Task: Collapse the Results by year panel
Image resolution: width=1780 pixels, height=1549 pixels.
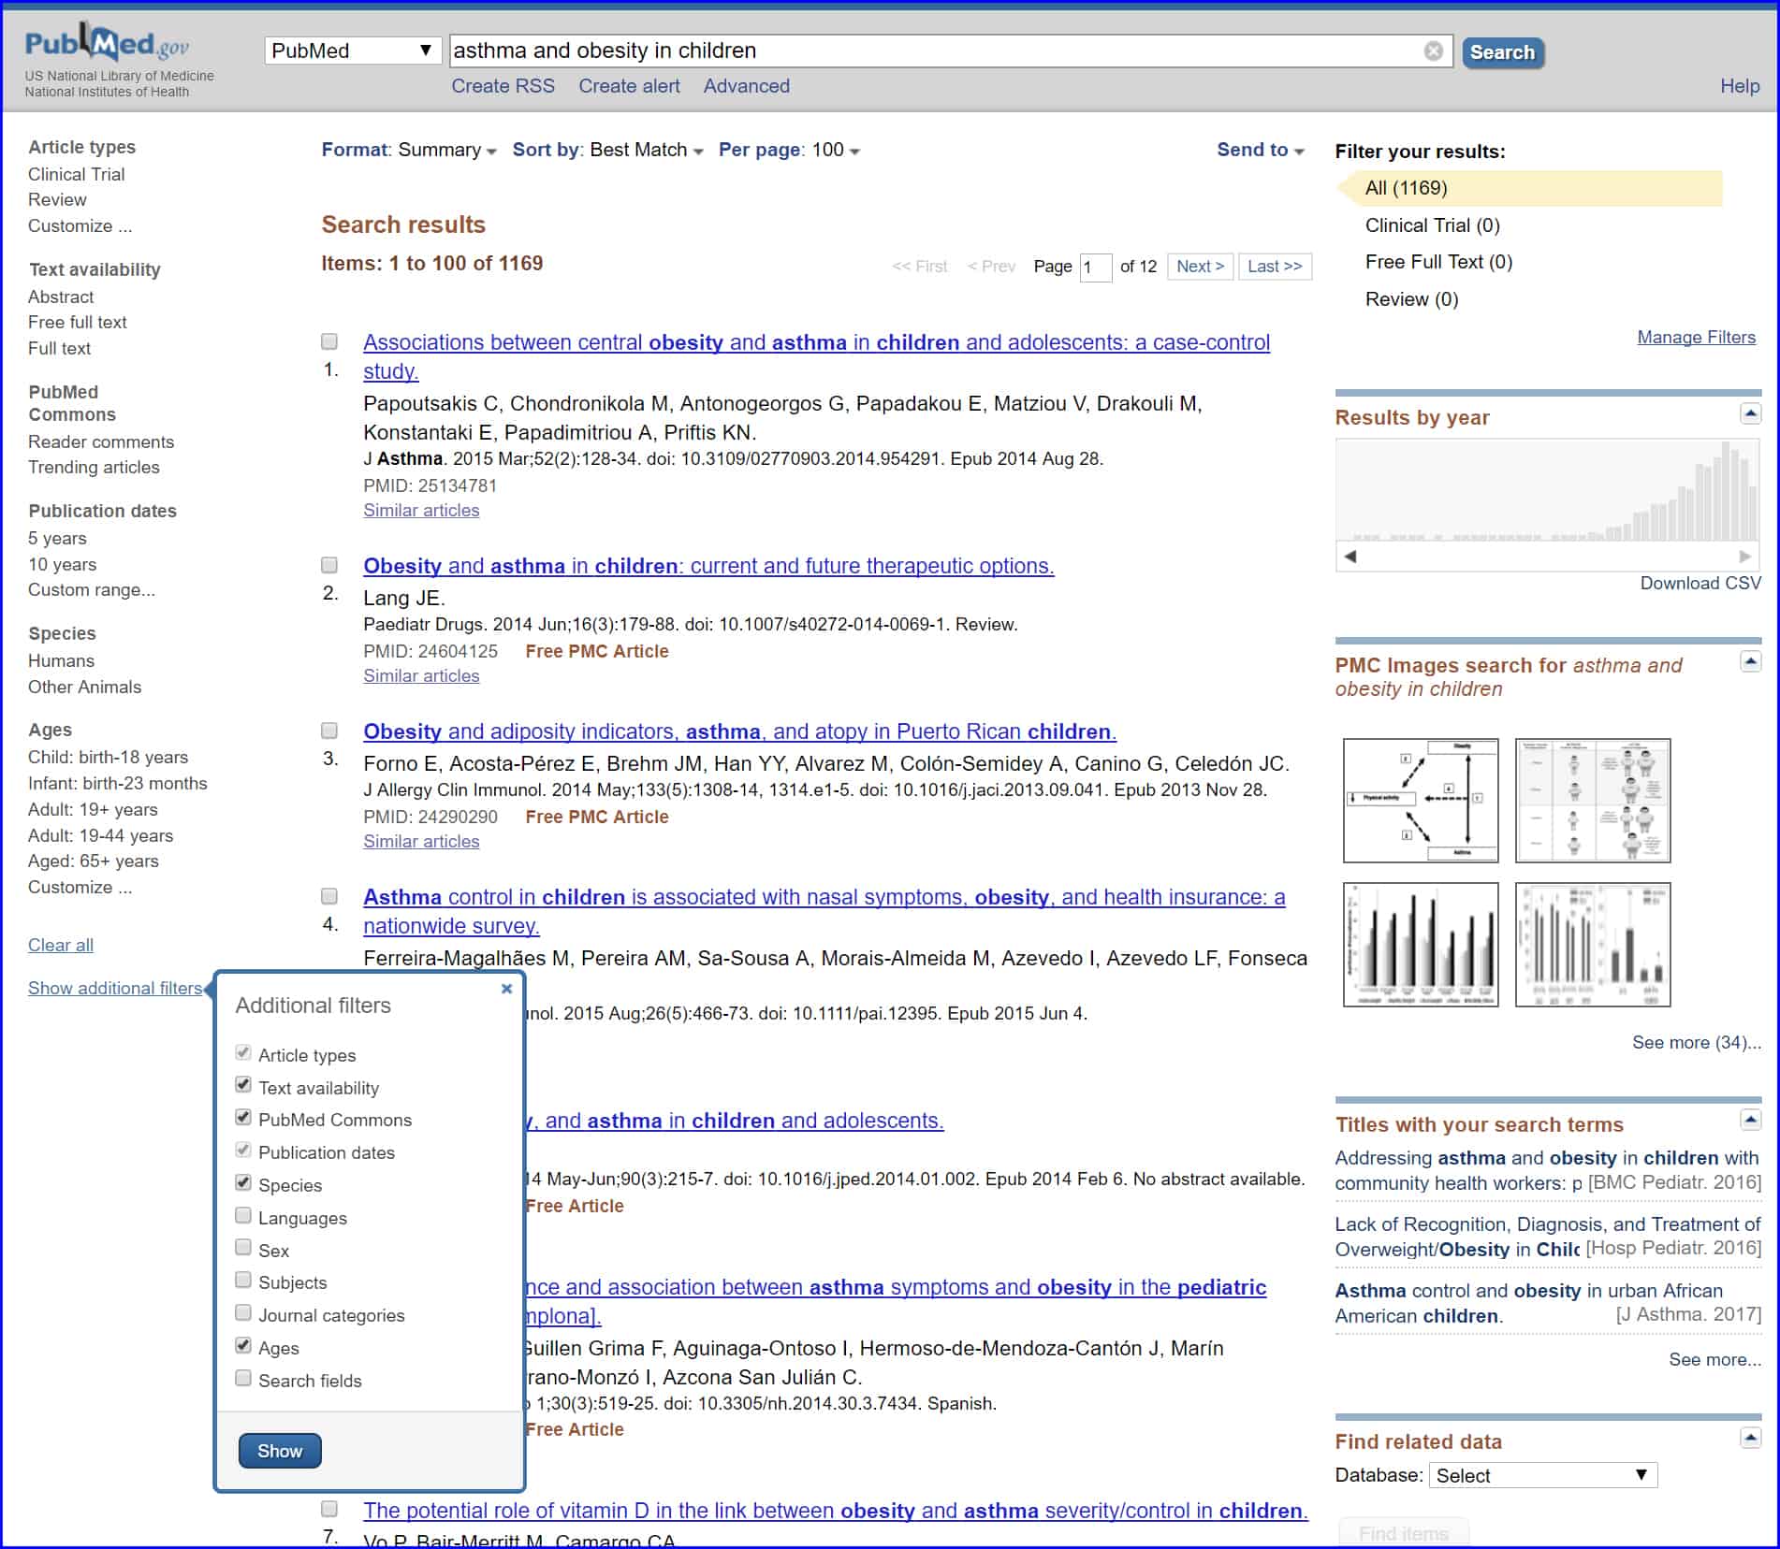Action: pyautogui.click(x=1750, y=413)
